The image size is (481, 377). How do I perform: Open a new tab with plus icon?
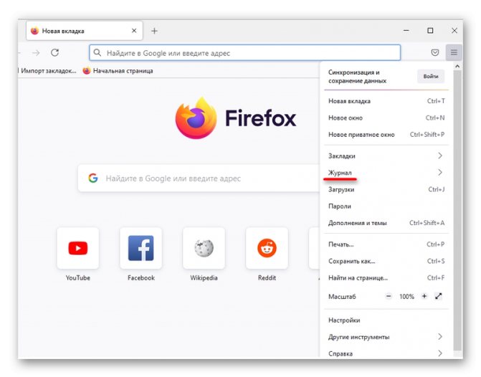coord(154,31)
